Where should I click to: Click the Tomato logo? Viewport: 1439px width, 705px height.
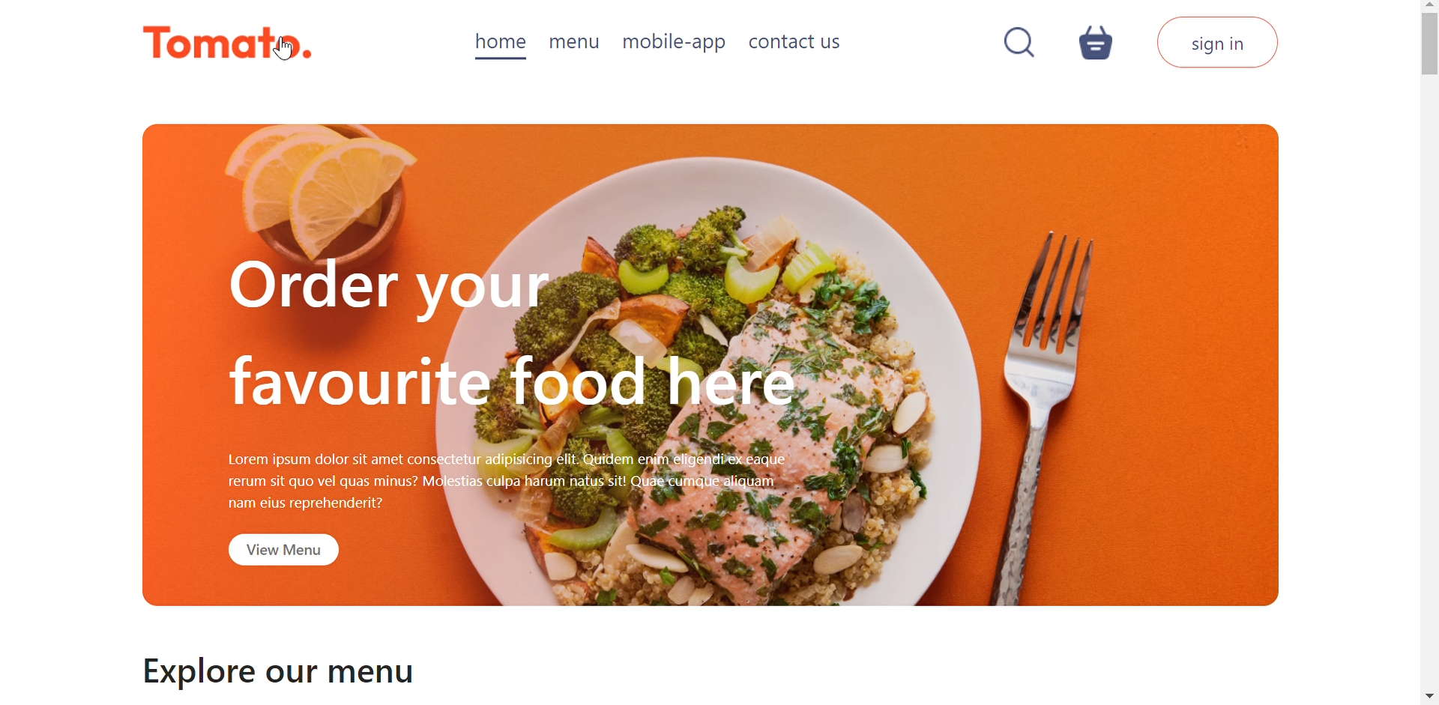click(227, 43)
